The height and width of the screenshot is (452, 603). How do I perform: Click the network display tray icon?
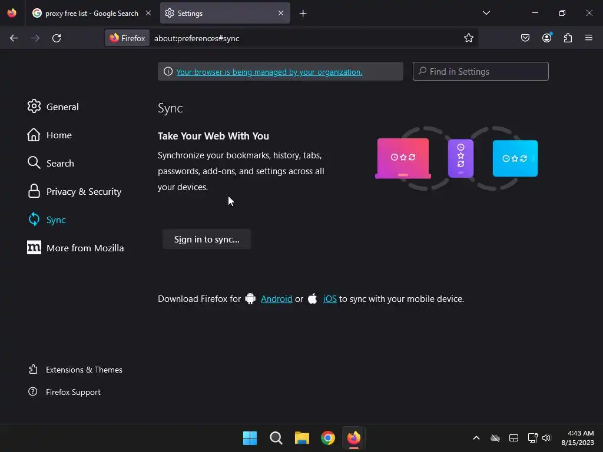[x=532, y=438]
